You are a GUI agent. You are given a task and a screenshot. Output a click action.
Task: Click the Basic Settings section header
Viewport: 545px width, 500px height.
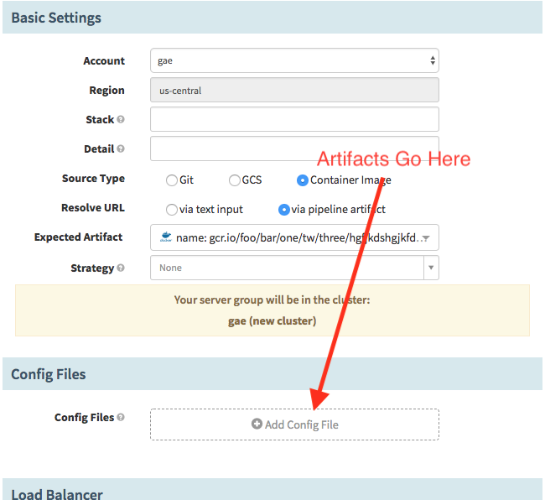[x=272, y=18]
